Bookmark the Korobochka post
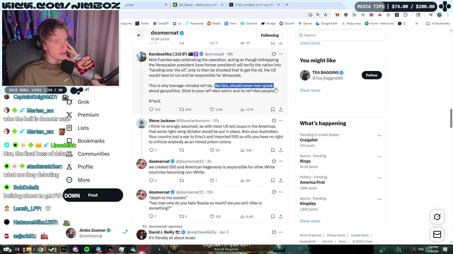Viewport: 453px width, 254px height. pos(273,109)
